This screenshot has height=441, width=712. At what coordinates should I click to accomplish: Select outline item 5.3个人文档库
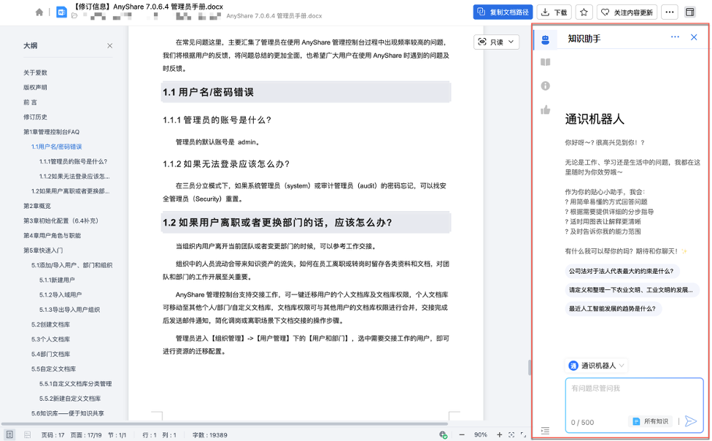coord(51,340)
